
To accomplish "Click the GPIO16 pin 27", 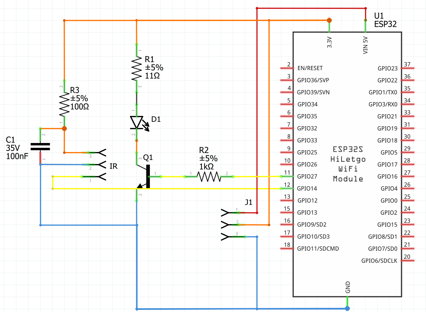I will (408, 176).
